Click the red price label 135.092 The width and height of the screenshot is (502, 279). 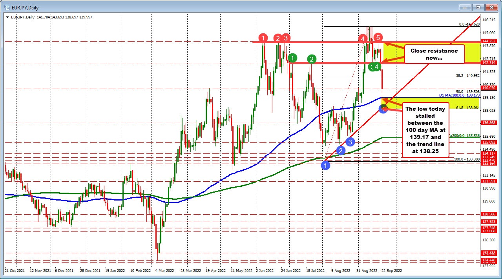pos(488,142)
